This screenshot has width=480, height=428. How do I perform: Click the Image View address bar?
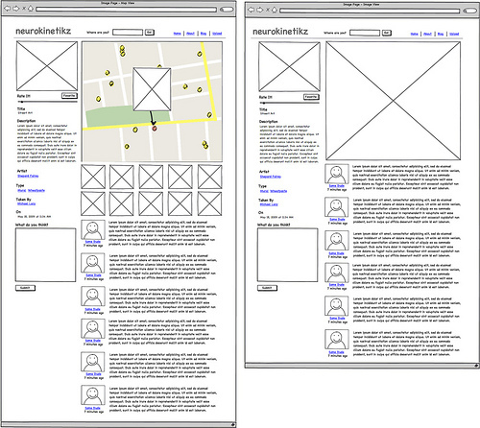point(370,11)
